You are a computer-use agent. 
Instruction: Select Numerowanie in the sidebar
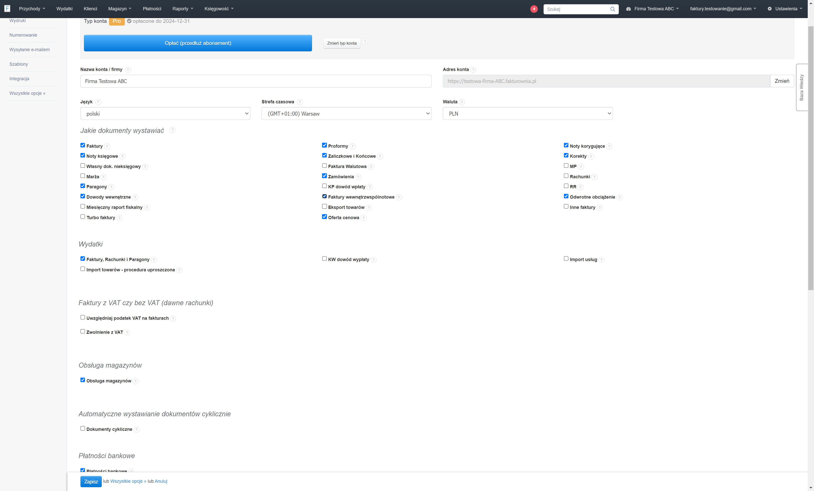tap(23, 35)
